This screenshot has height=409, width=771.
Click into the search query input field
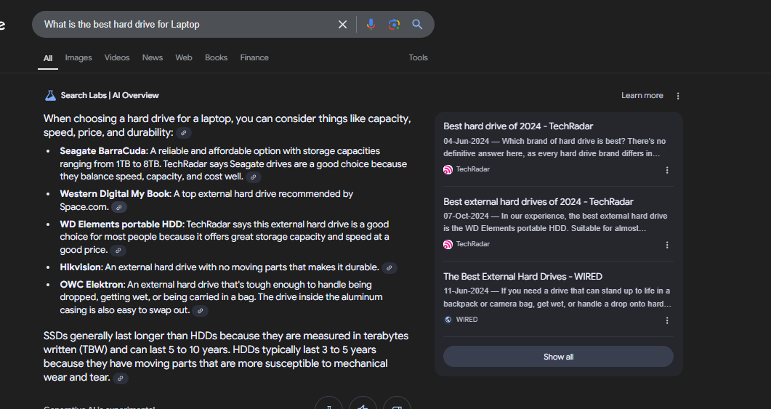[x=187, y=25]
